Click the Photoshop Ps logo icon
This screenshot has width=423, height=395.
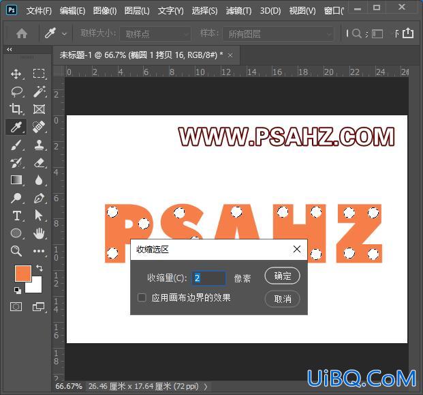pyautogui.click(x=11, y=10)
